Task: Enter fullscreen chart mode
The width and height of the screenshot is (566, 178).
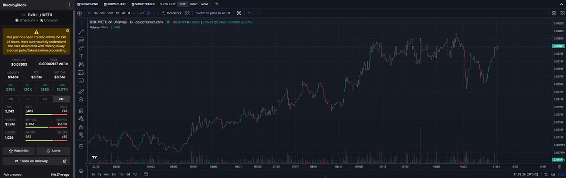Action: pyautogui.click(x=239, y=13)
